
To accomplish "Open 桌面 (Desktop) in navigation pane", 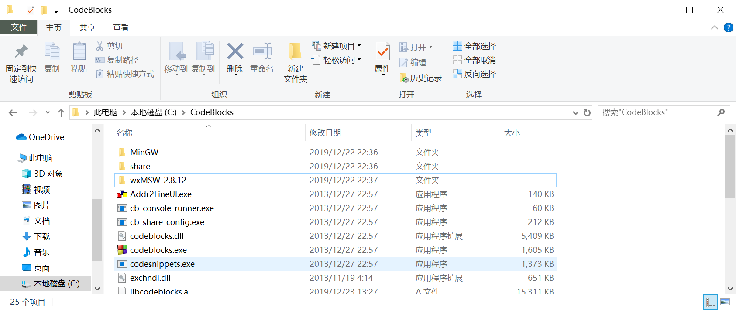I will coord(36,268).
